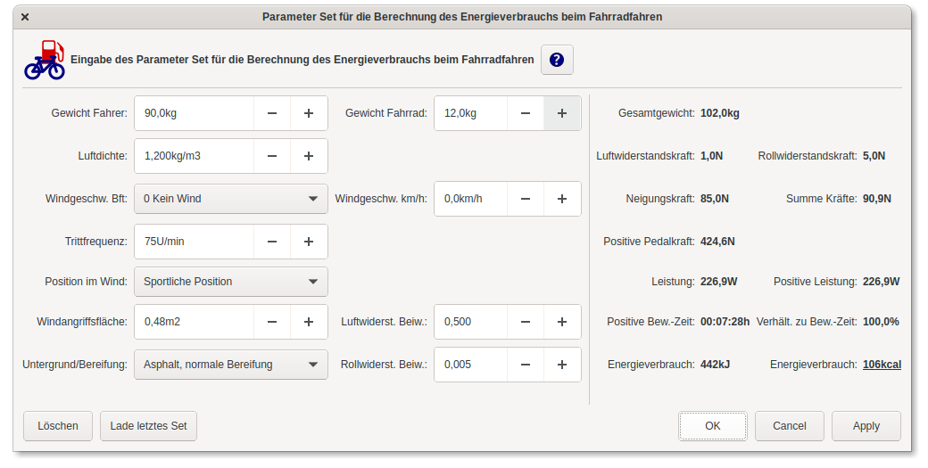Click into the Gewicht Fahrer input field

(x=194, y=113)
